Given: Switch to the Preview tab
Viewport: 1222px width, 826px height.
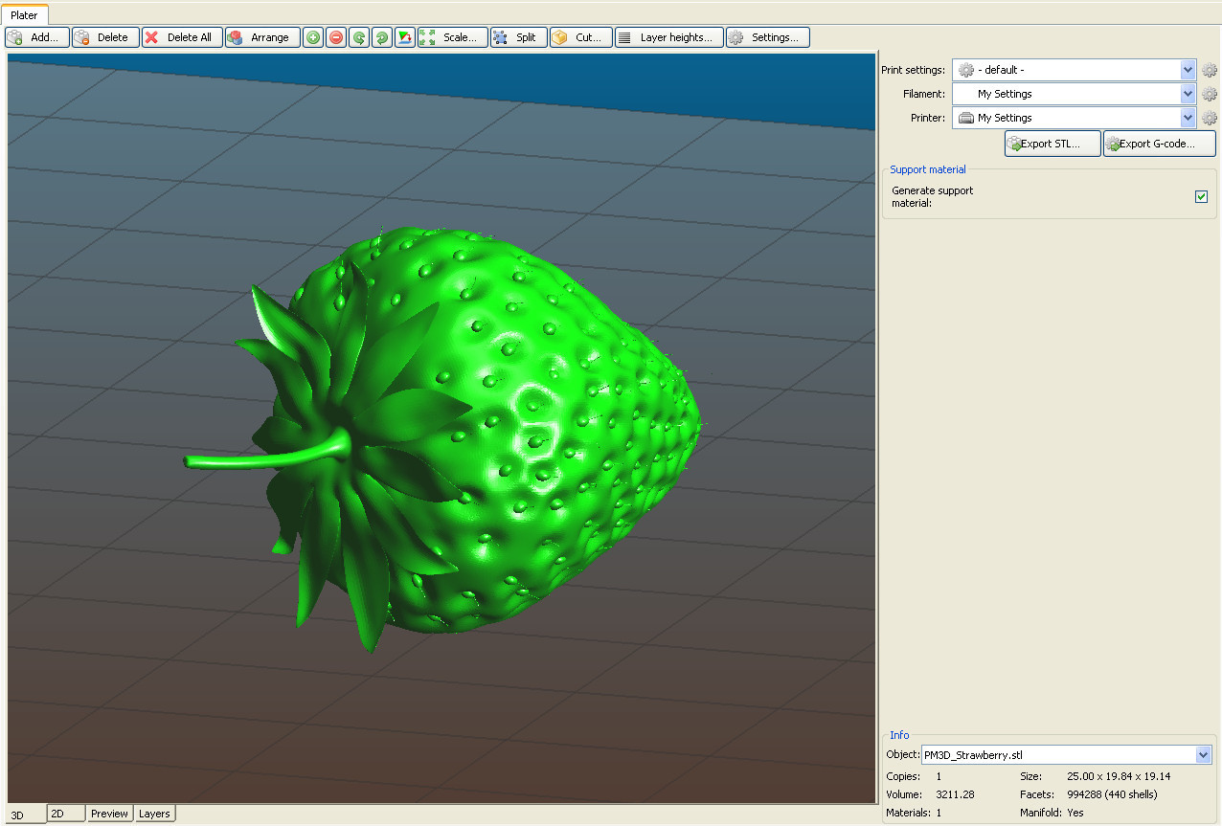Looking at the screenshot, I should pyautogui.click(x=109, y=814).
